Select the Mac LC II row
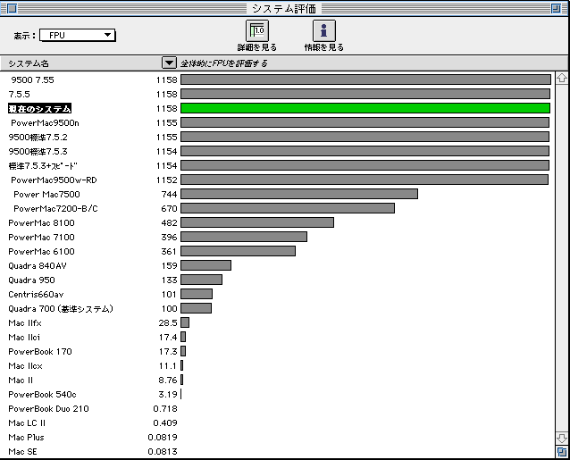570x460 pixels. tap(276, 423)
